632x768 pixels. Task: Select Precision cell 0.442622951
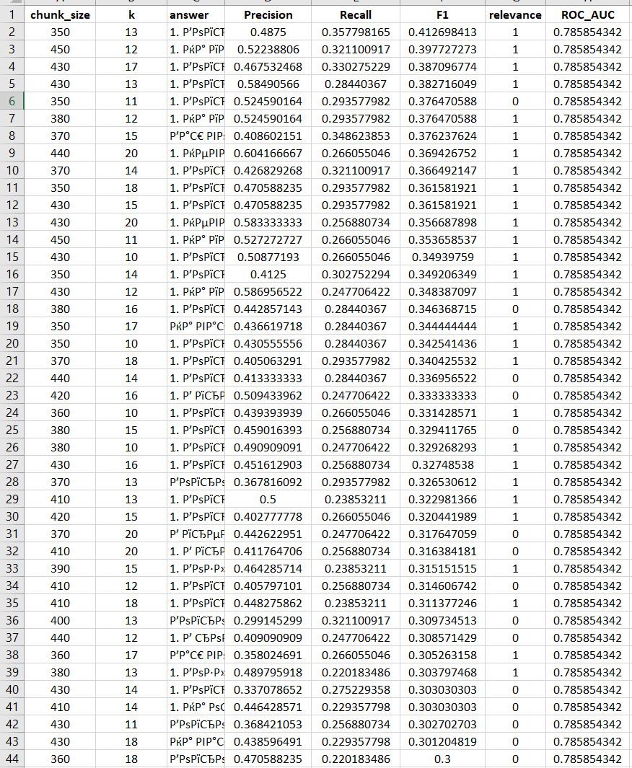tap(268, 534)
